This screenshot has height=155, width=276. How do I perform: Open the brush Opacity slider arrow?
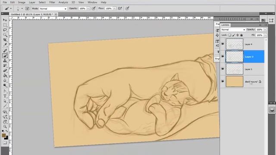pyautogui.click(x=88, y=9)
